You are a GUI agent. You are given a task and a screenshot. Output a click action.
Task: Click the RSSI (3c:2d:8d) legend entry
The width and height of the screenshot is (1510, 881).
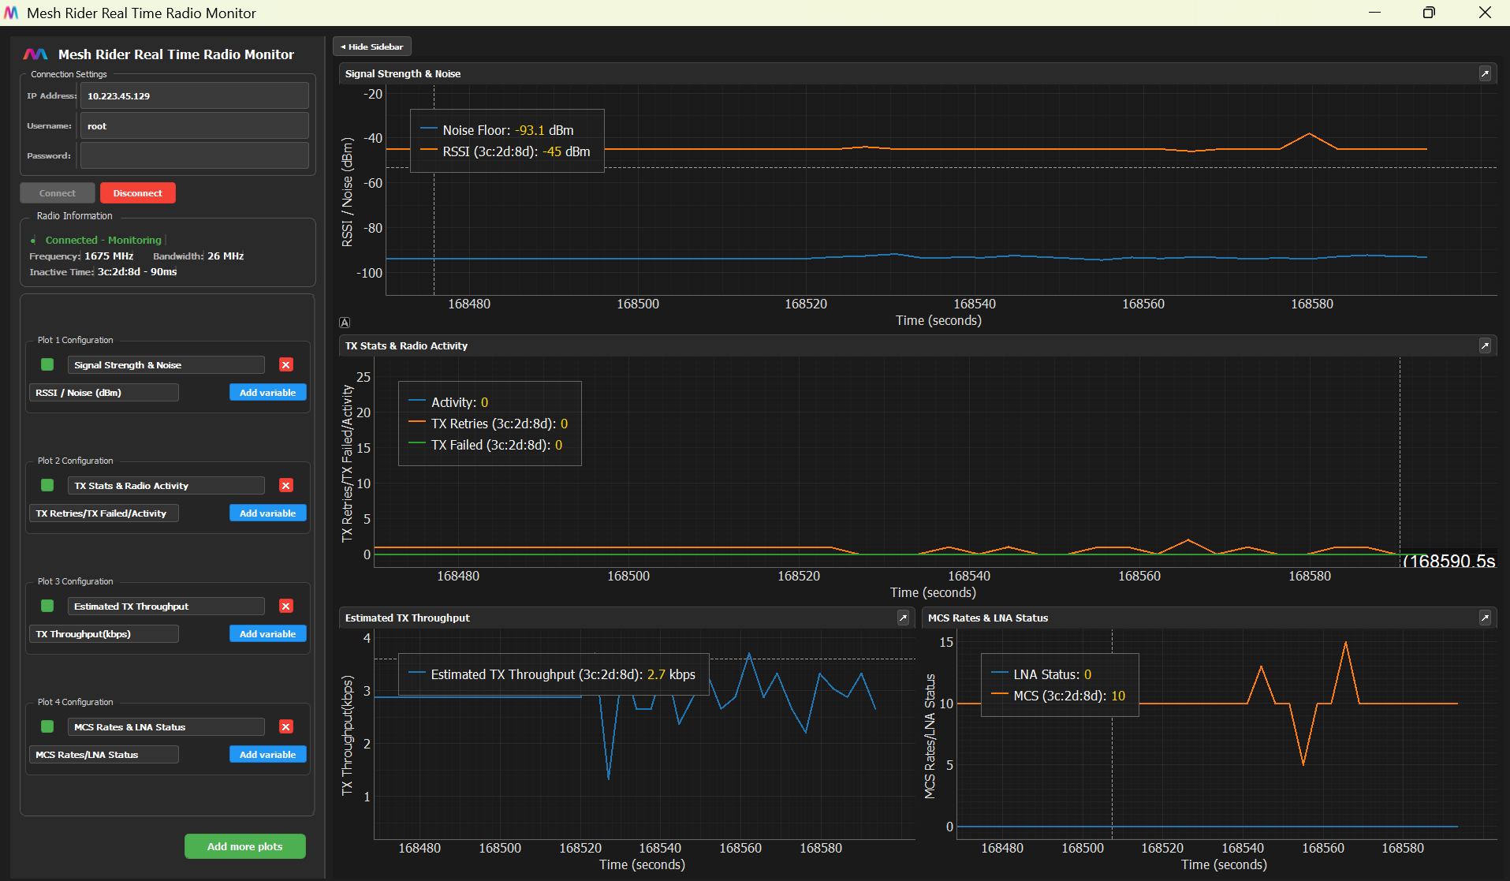(x=505, y=151)
